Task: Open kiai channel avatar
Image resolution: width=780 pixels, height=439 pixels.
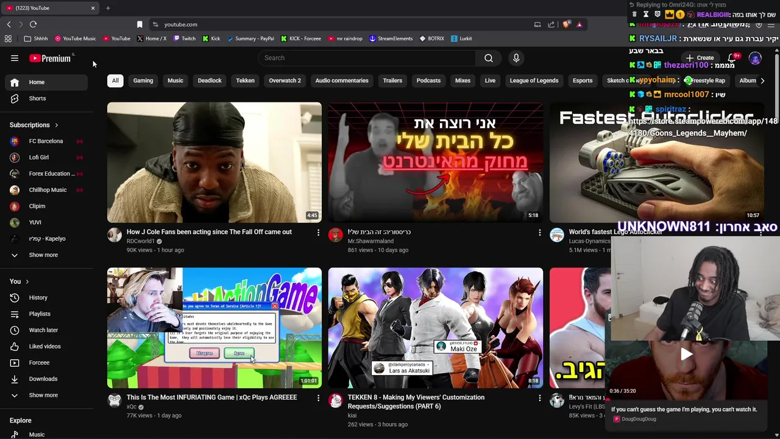Action: point(336,401)
